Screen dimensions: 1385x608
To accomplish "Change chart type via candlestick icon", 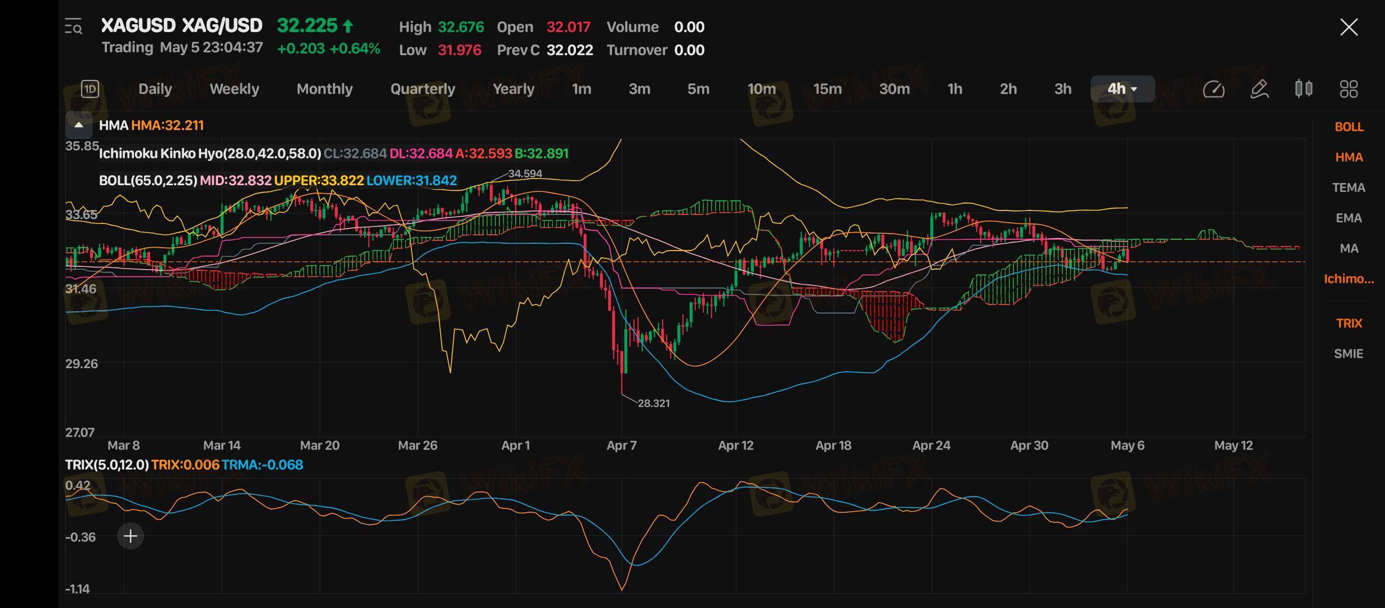I will coord(1303,89).
